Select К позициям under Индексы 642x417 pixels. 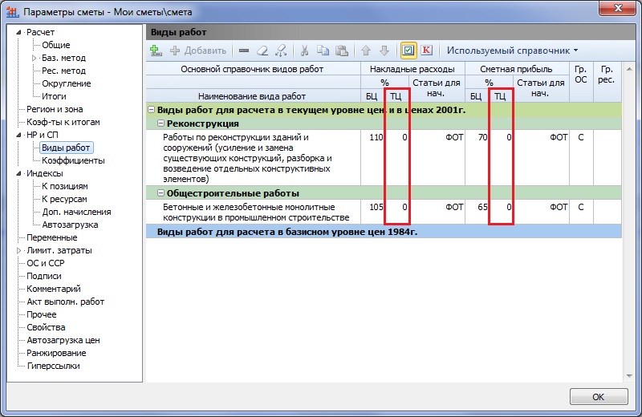[65, 186]
